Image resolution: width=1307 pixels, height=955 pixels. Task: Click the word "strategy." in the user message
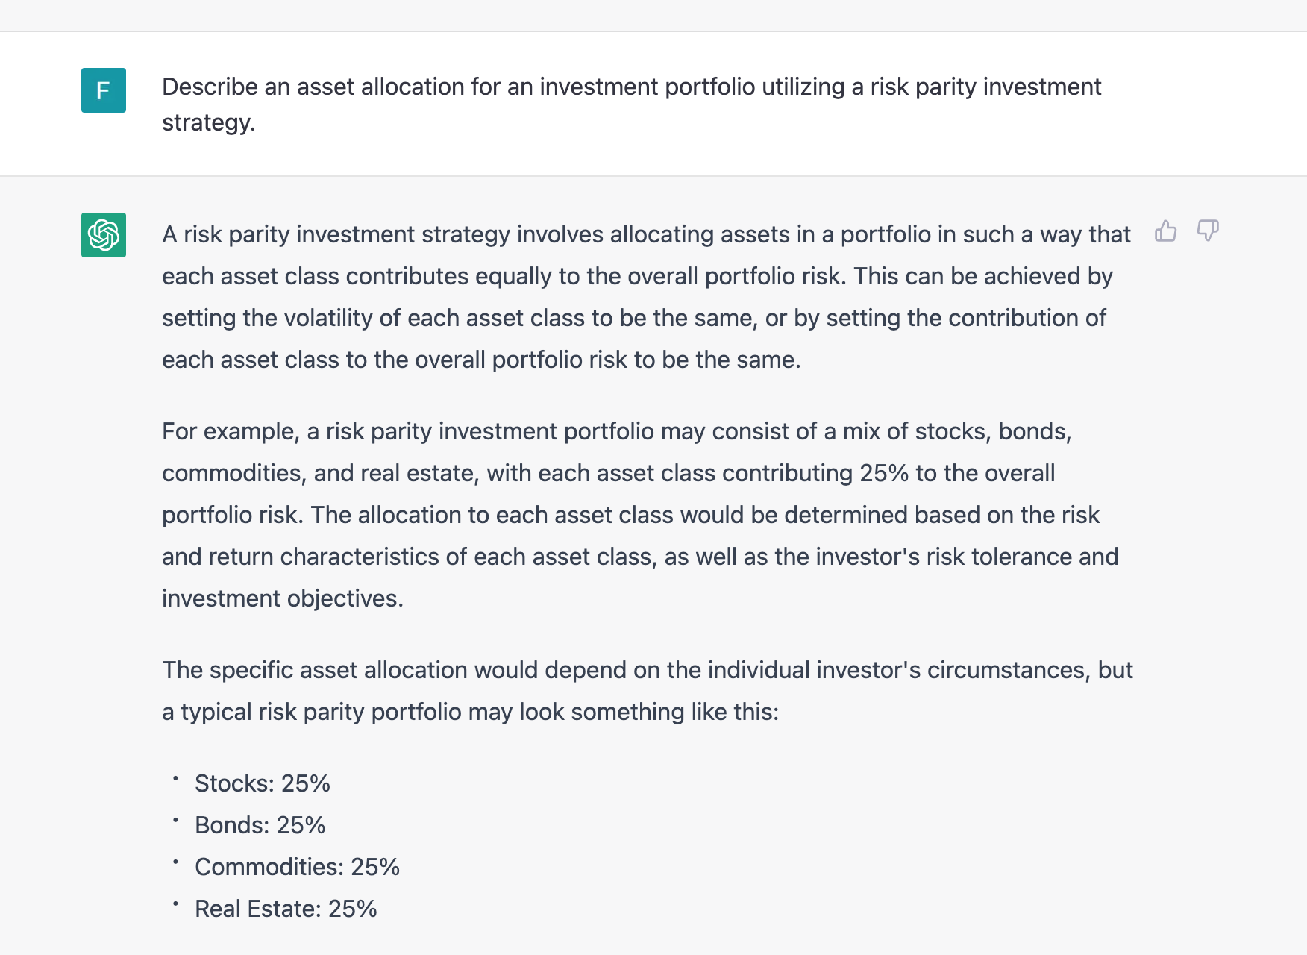[x=209, y=122]
